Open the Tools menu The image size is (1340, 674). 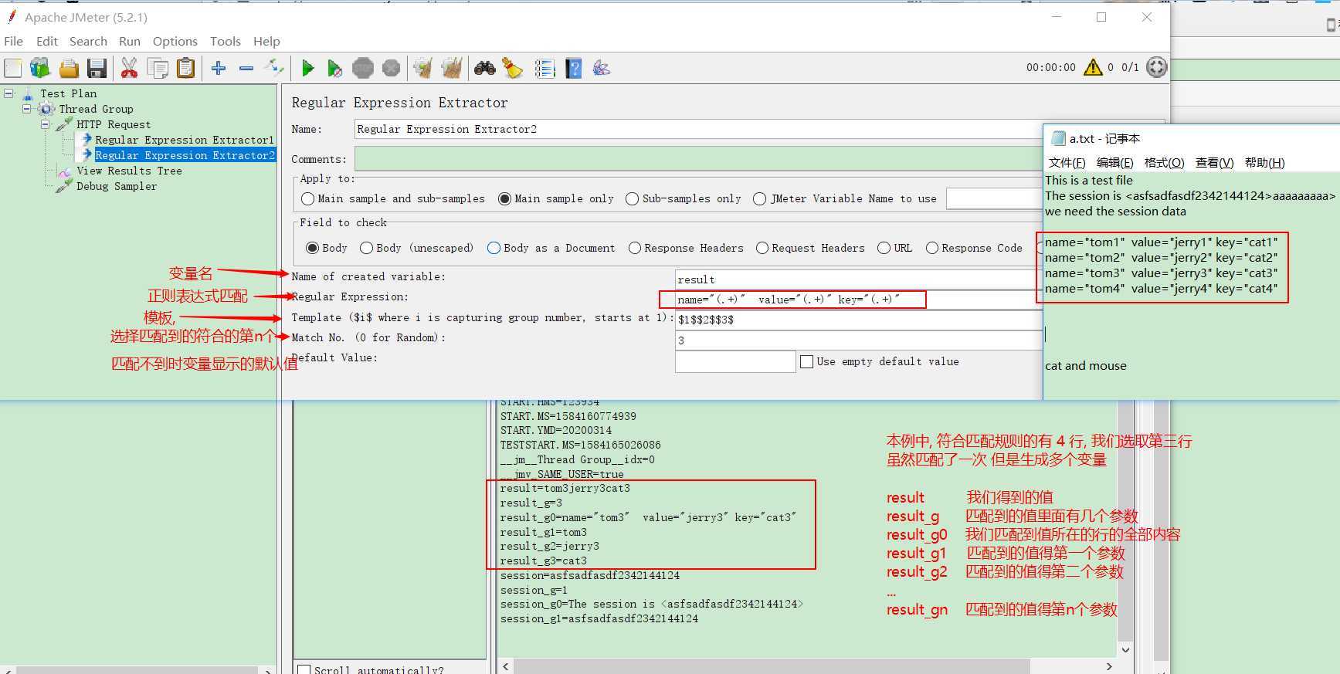[226, 41]
